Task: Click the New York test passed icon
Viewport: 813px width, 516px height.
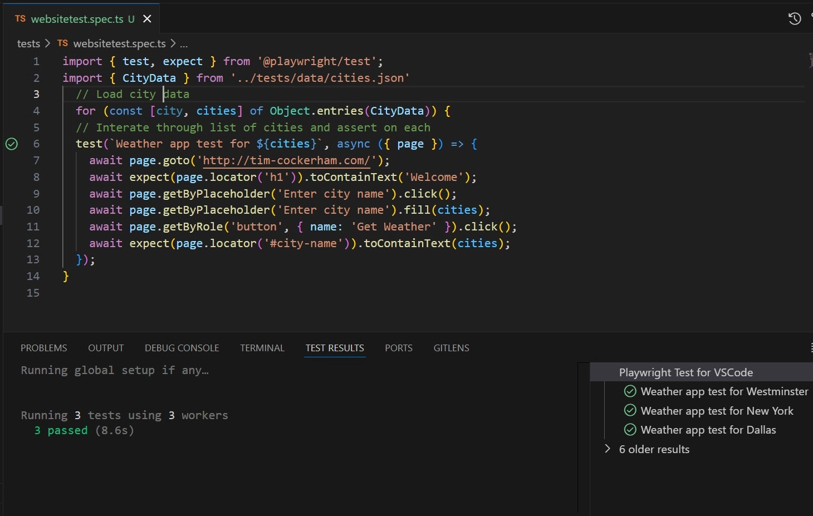Action: [630, 411]
